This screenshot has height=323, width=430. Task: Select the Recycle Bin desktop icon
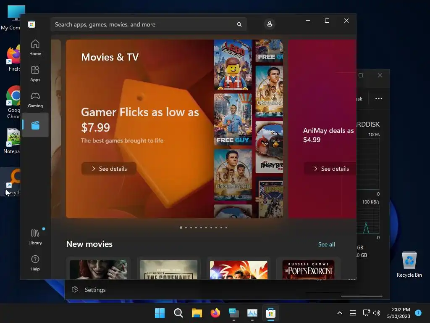tap(409, 264)
